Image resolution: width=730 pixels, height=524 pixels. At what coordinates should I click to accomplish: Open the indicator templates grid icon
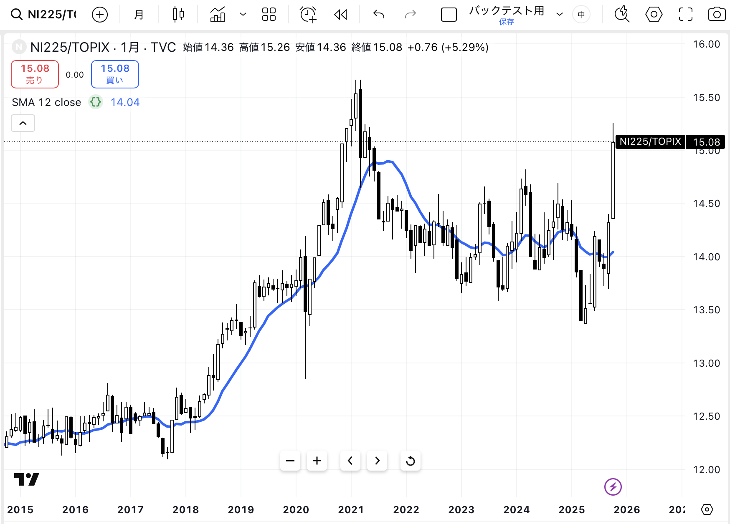pyautogui.click(x=269, y=15)
